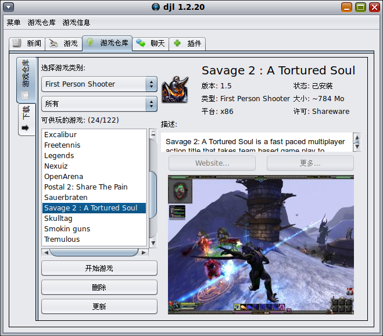Click the 删除 button
This screenshot has width=383, height=336.
99,287
